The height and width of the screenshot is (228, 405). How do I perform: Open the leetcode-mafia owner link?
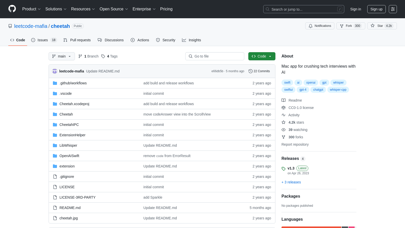[31, 26]
